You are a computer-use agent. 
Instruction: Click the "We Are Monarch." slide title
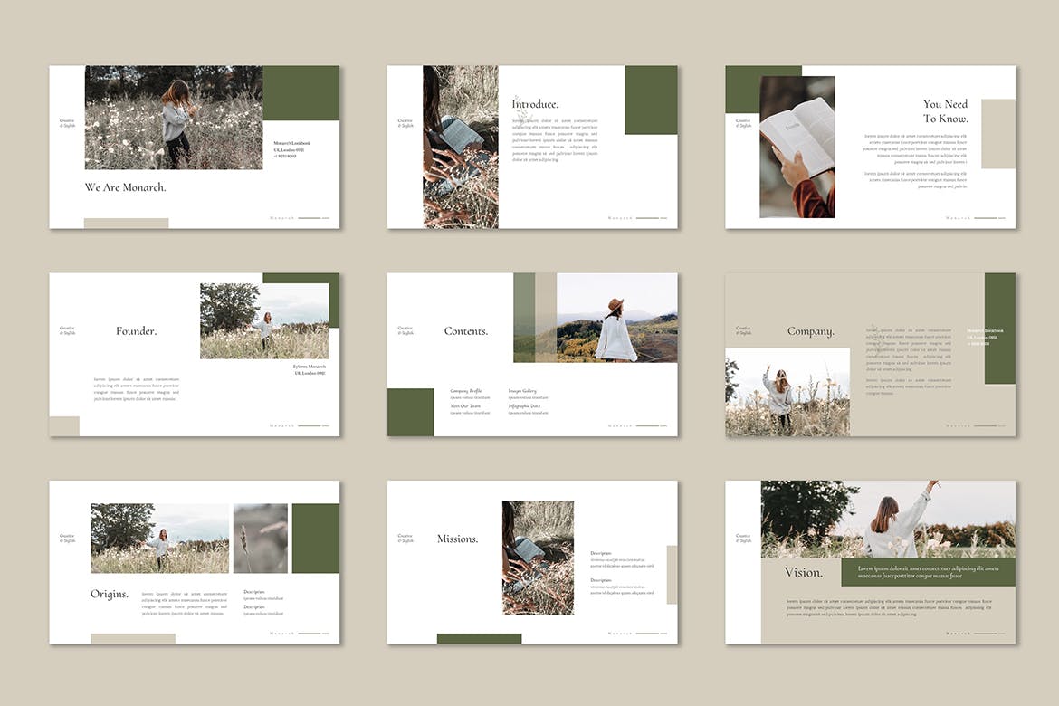click(125, 187)
